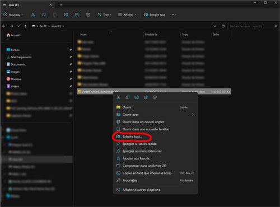Open more options ellipsis in toolbar
The image size is (280, 207).
pos(174,15)
